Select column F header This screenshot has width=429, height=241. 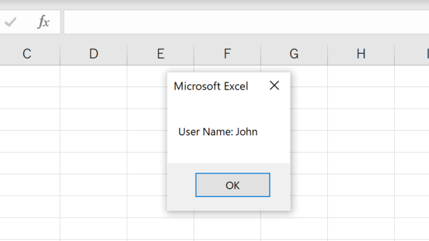point(227,54)
